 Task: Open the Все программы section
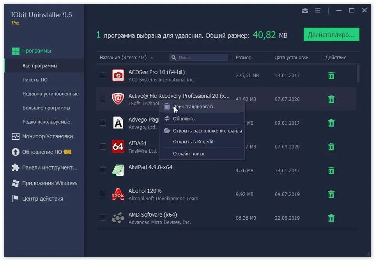click(44, 66)
